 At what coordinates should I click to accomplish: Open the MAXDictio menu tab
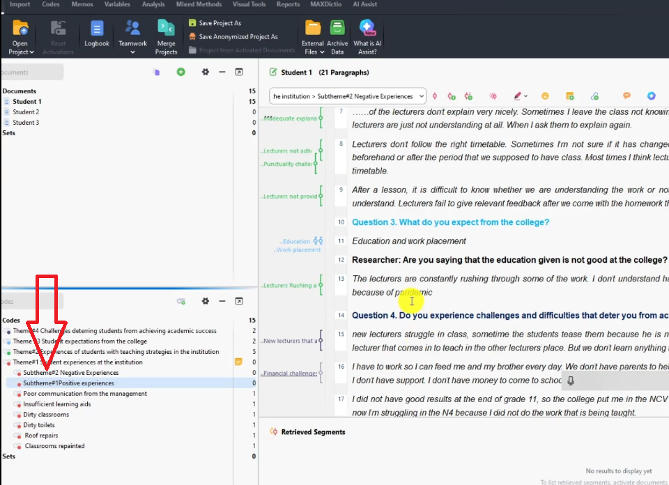326,4
